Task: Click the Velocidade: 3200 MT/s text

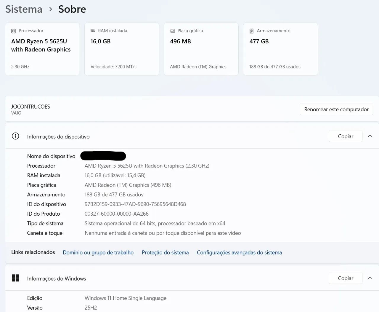Action: pyautogui.click(x=113, y=67)
